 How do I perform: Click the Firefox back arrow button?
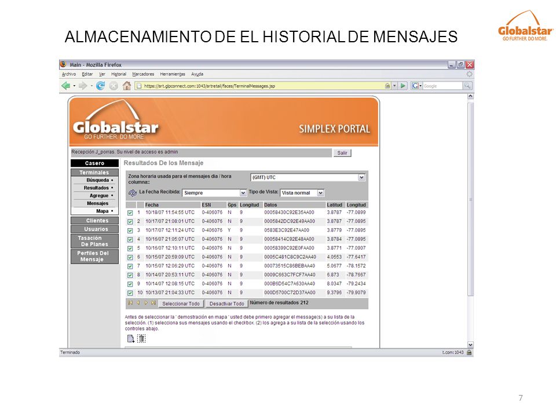66,86
